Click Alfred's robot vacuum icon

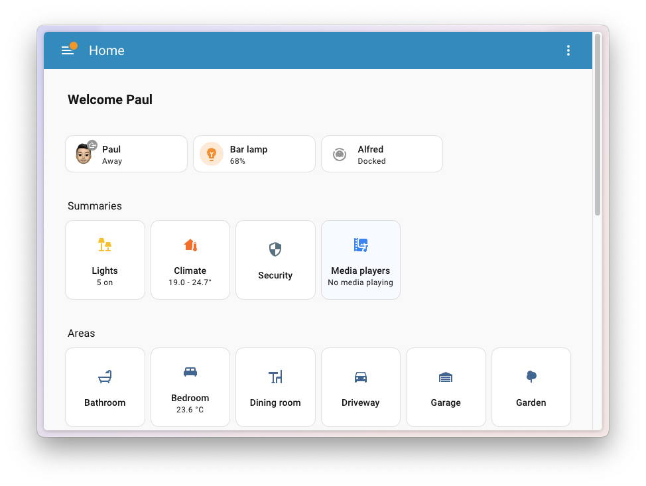pos(340,154)
